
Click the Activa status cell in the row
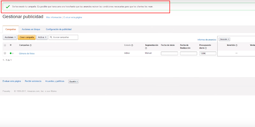127,53
